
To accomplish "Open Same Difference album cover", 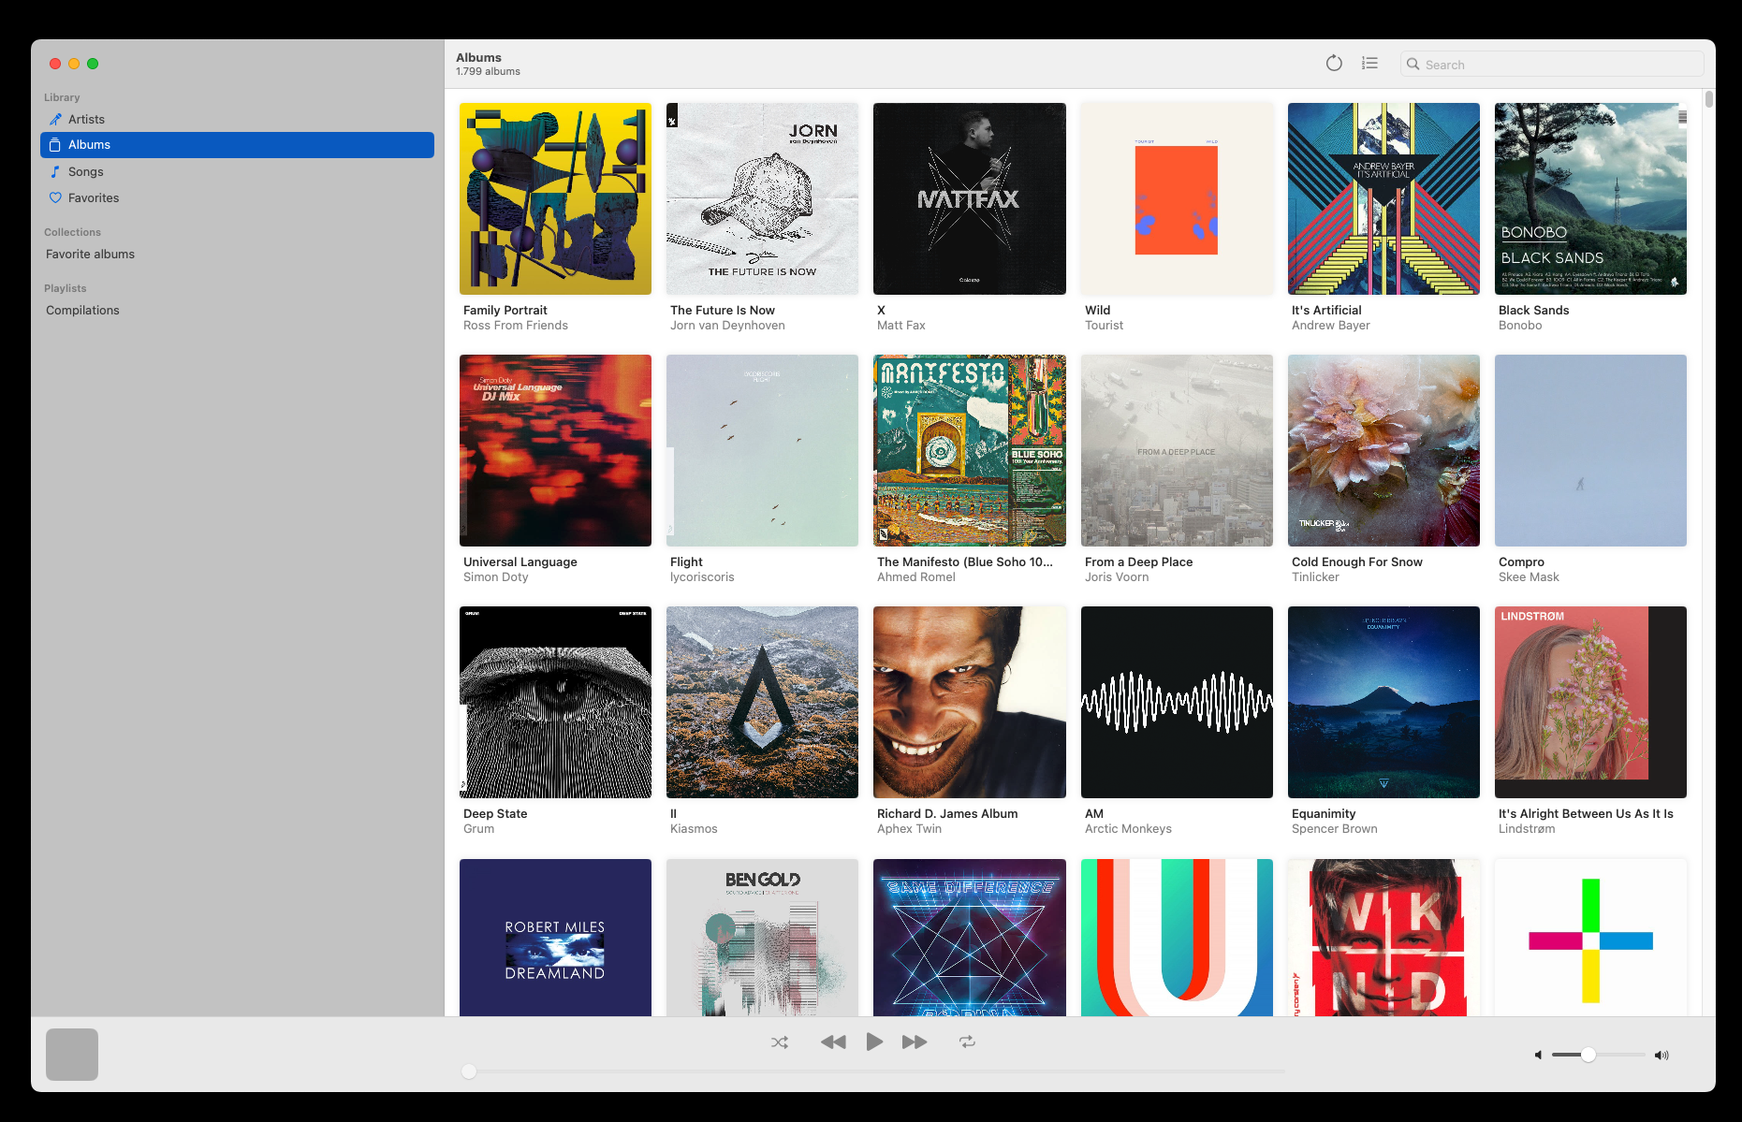I will tap(969, 938).
